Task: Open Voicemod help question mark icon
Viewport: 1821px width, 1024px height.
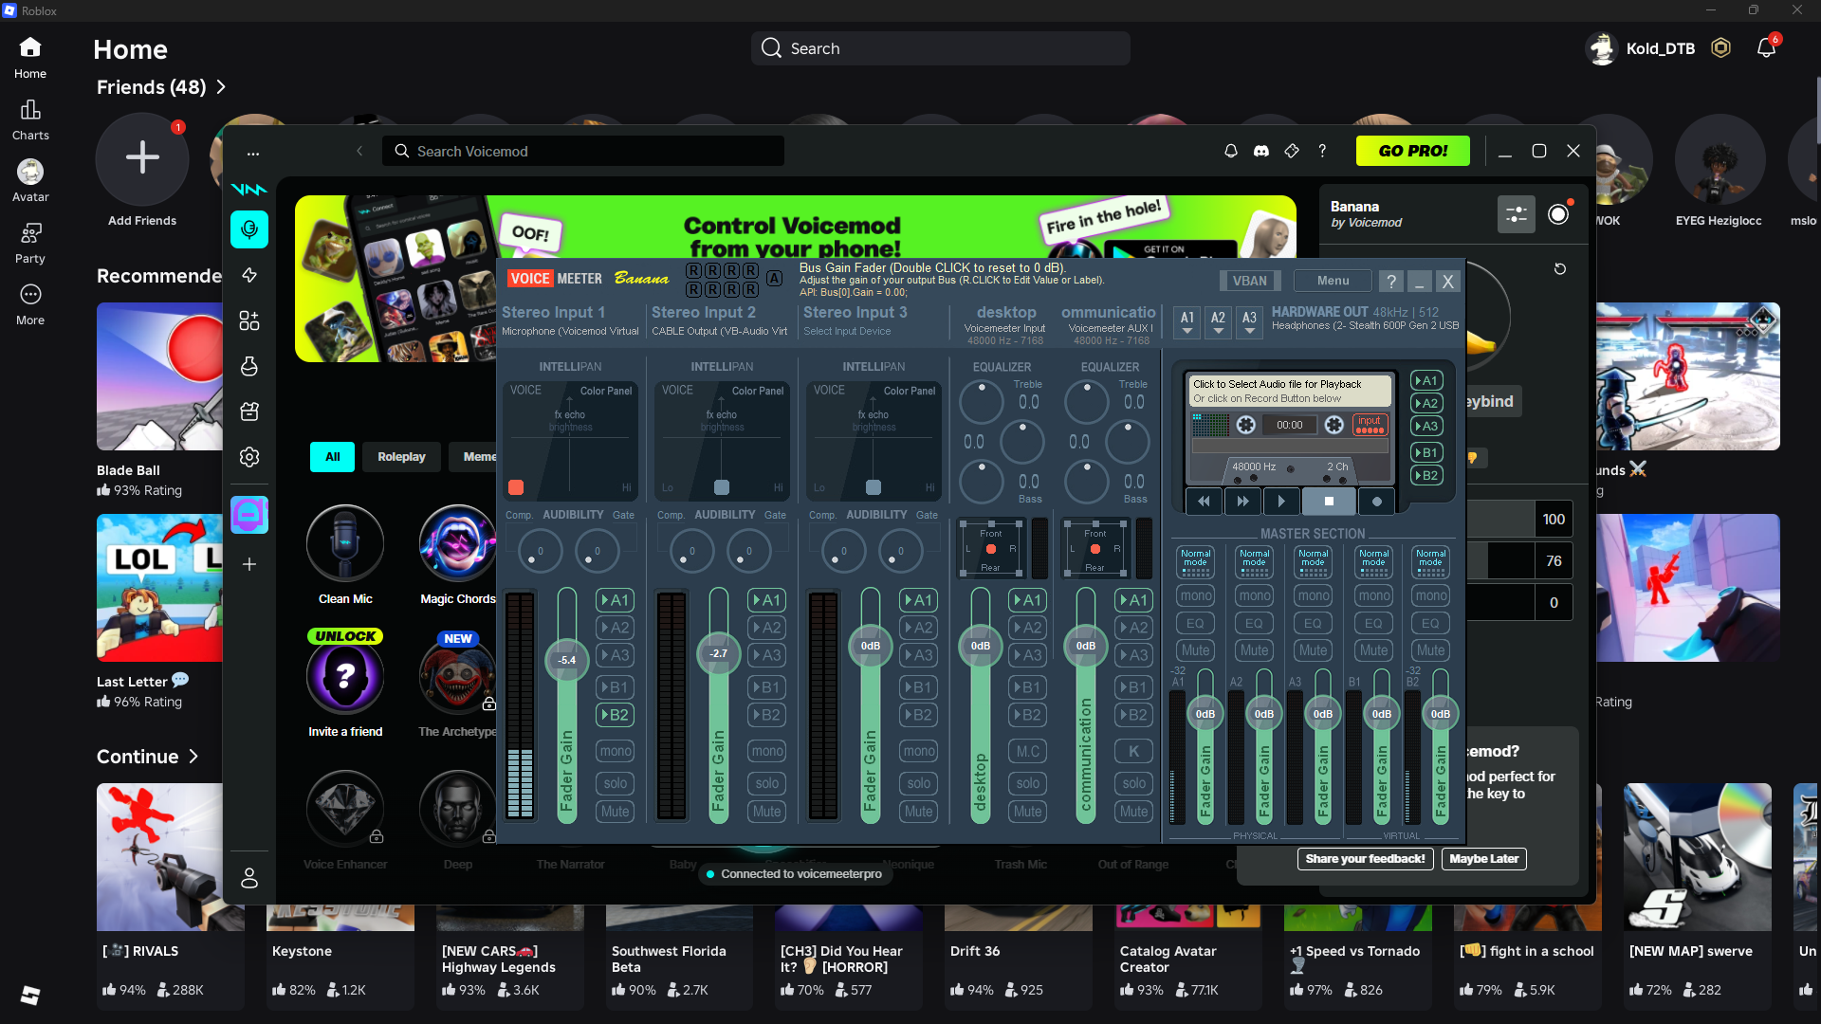Action: [x=1322, y=151]
